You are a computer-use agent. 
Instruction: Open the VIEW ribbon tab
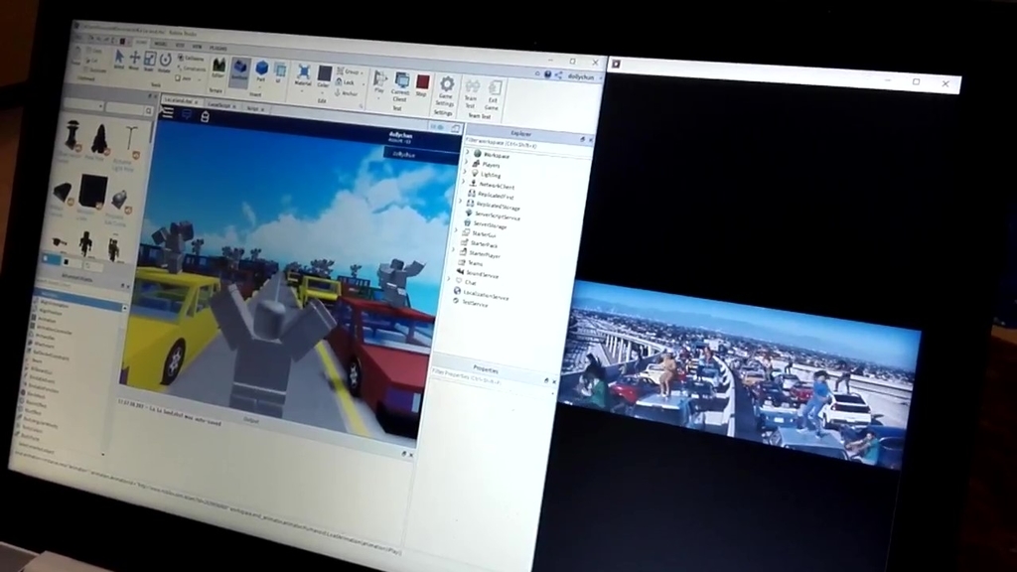coord(197,47)
